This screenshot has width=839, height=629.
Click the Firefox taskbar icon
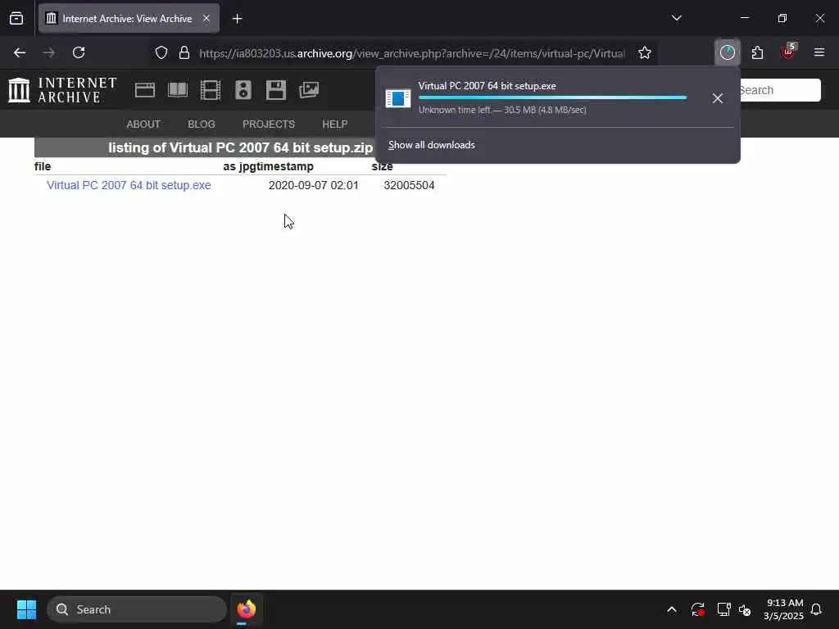(247, 609)
